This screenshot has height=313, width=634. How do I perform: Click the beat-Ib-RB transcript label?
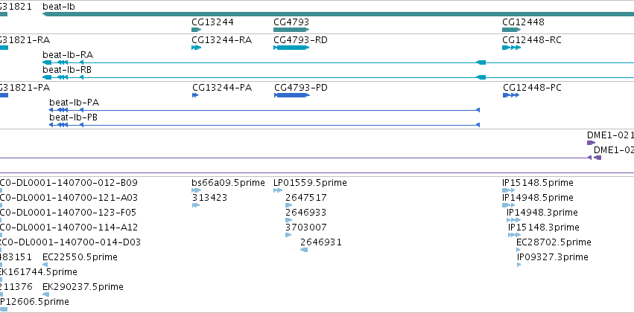coord(67,70)
